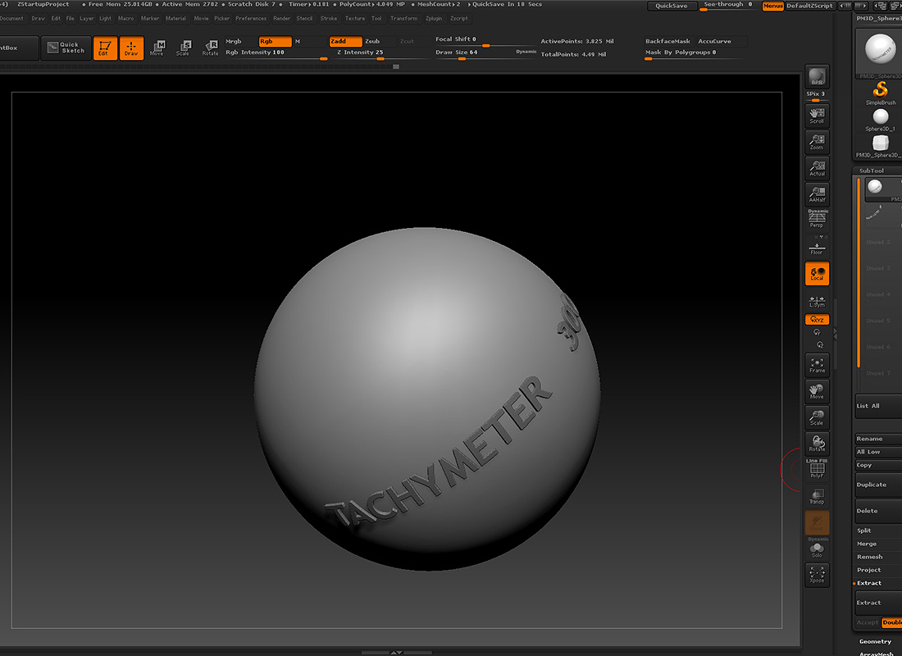Activate the Draw mode button
The height and width of the screenshot is (656, 902).
131,48
